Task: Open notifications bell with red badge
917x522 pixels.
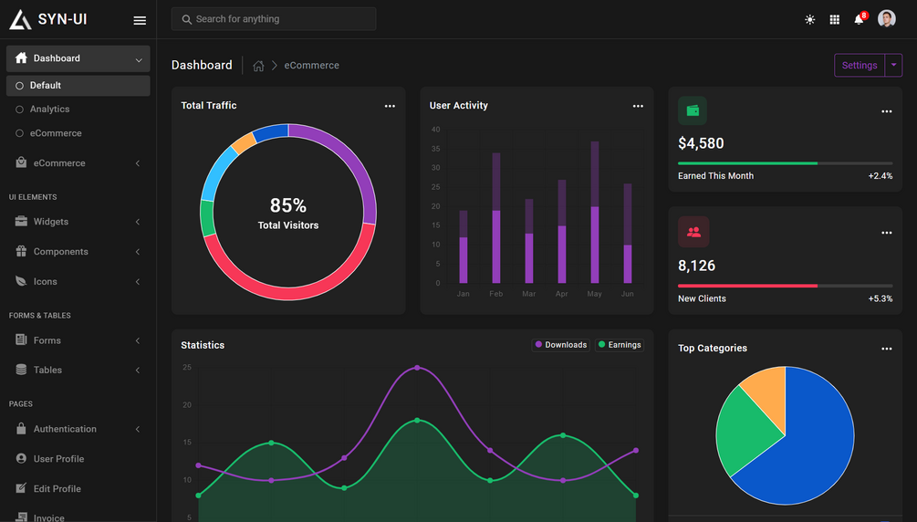Action: [860, 19]
